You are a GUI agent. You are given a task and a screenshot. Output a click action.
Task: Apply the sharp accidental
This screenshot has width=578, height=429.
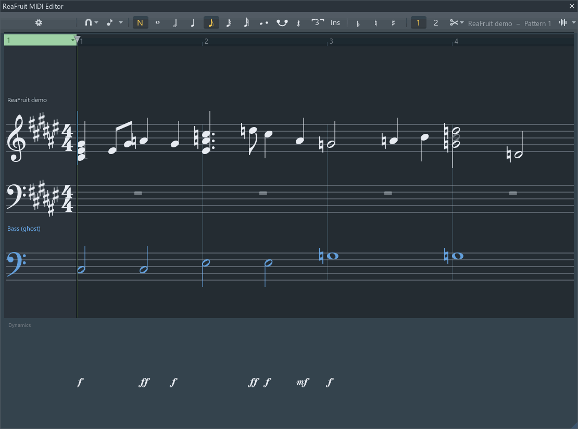(393, 23)
